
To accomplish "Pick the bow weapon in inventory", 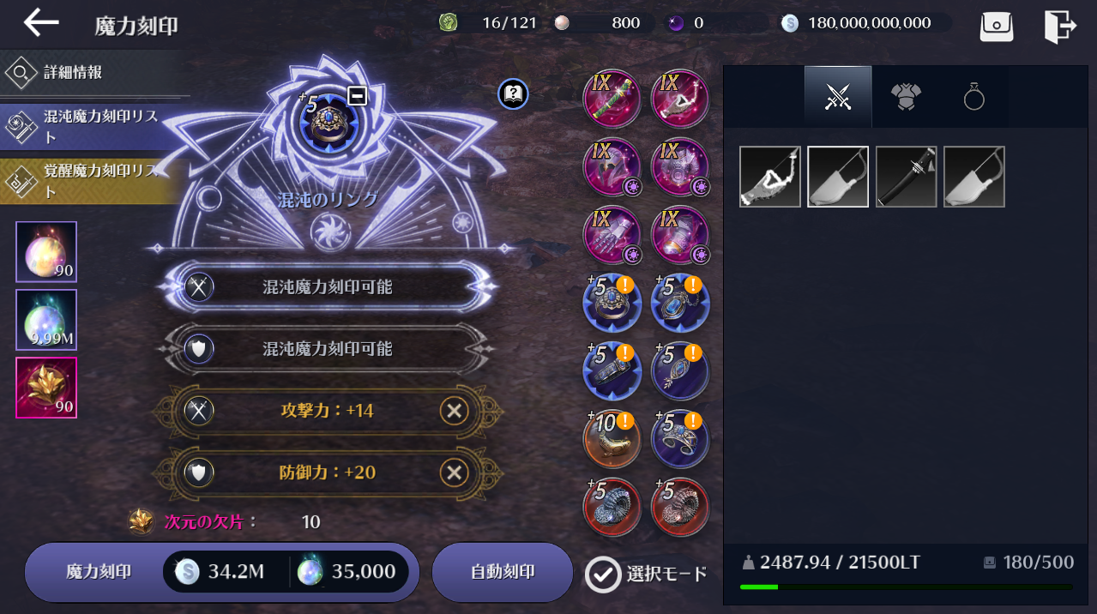I will coord(770,177).
